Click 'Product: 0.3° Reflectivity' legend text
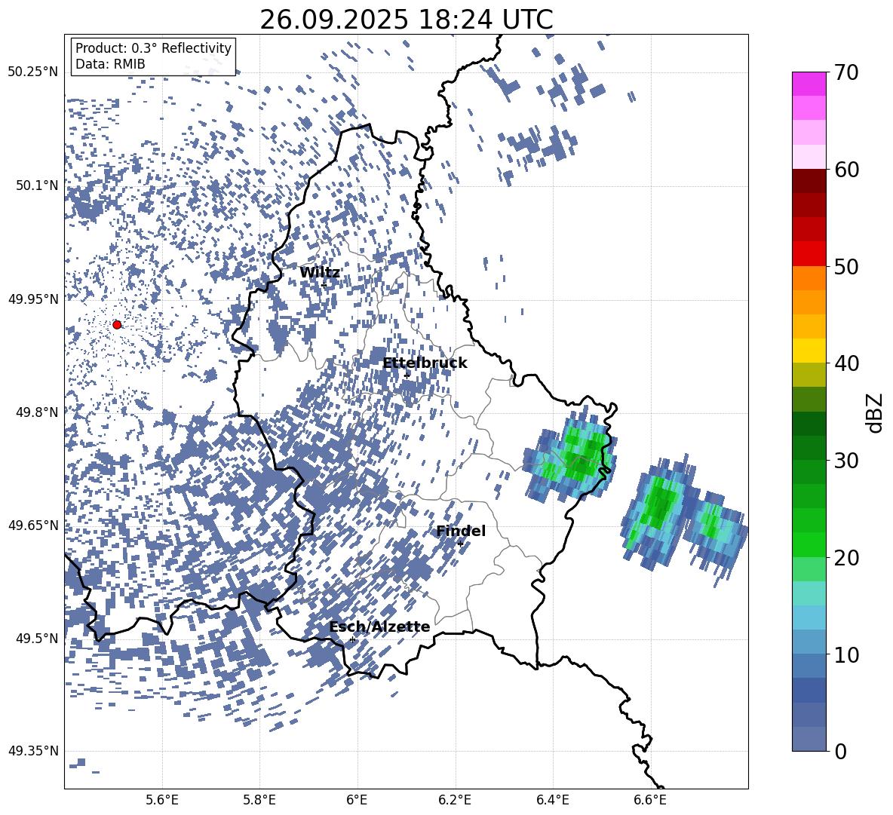Image resolution: width=893 pixels, height=815 pixels. 153,47
